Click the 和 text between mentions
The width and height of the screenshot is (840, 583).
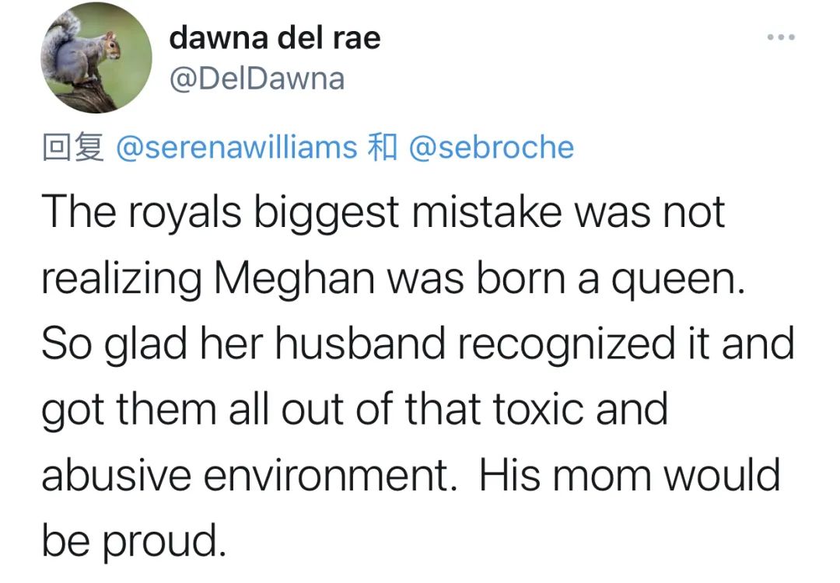(381, 147)
